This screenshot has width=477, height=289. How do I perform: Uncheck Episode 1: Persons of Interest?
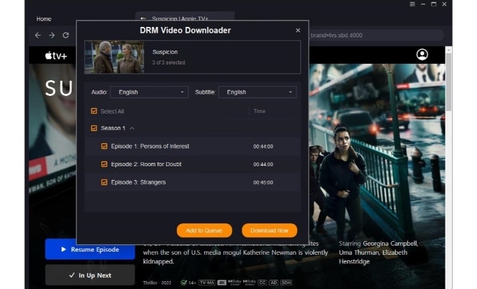click(104, 146)
